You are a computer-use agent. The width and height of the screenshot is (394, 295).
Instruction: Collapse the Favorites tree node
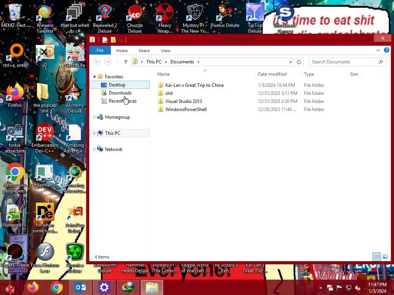pyautogui.click(x=94, y=77)
